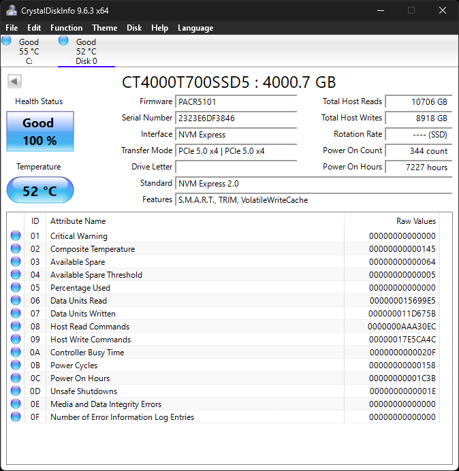Screen dimensions: 459x471
Task: Click raw value 00000017E5CA4C
Action: (402, 340)
